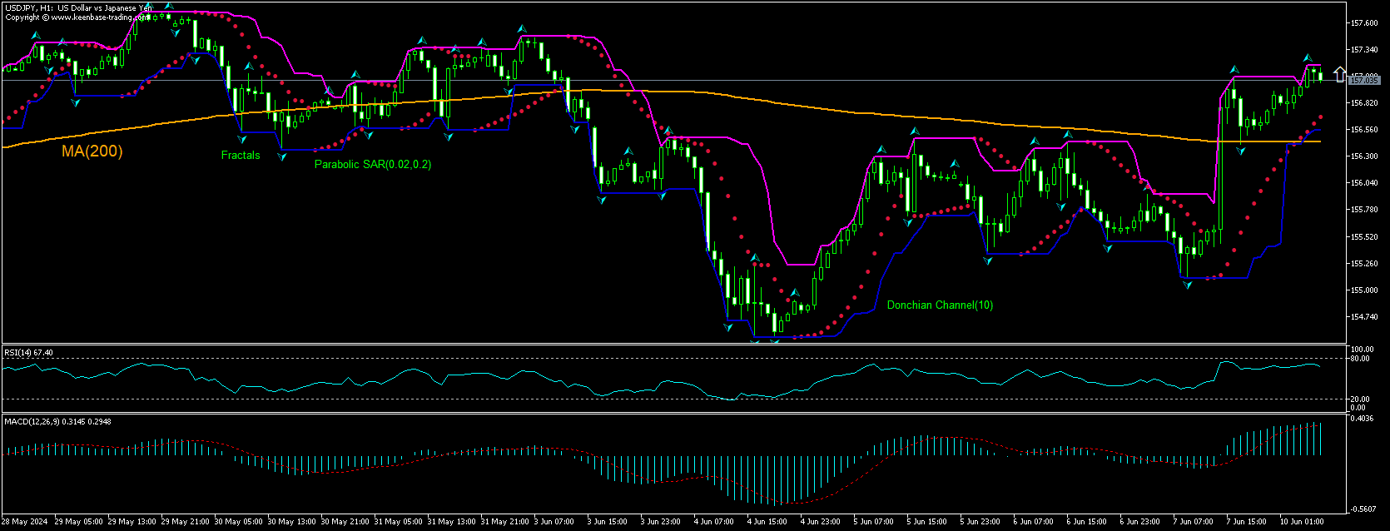Select the Donchian Channel(10) label
Viewport: 1390px width, 531px height.
click(x=940, y=305)
